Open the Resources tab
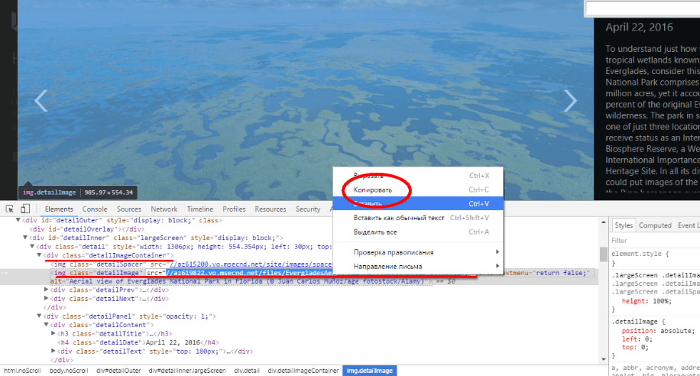 point(270,209)
